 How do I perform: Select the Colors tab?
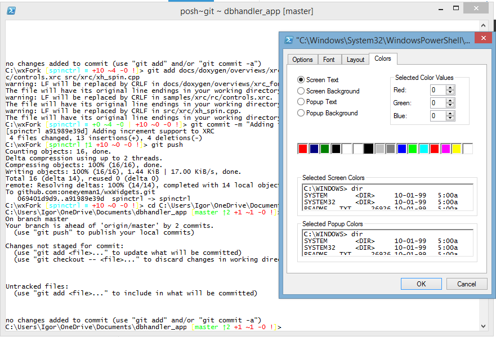tap(383, 59)
